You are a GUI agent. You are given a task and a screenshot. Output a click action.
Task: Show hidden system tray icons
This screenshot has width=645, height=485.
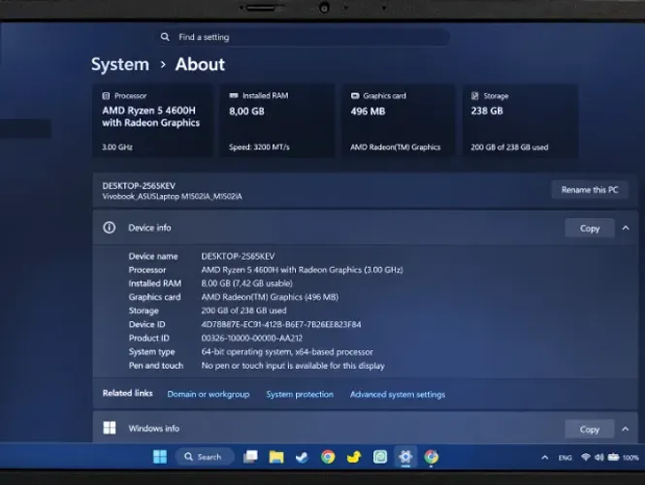click(545, 457)
